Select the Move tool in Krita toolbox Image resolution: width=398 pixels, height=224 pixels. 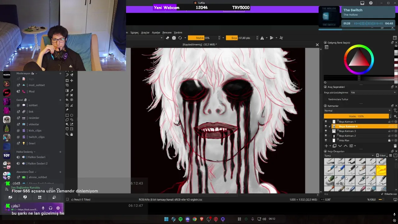[72, 80]
